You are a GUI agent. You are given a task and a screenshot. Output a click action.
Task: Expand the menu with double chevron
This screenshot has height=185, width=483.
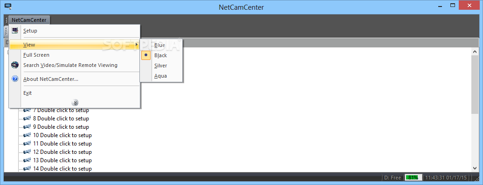point(75,103)
